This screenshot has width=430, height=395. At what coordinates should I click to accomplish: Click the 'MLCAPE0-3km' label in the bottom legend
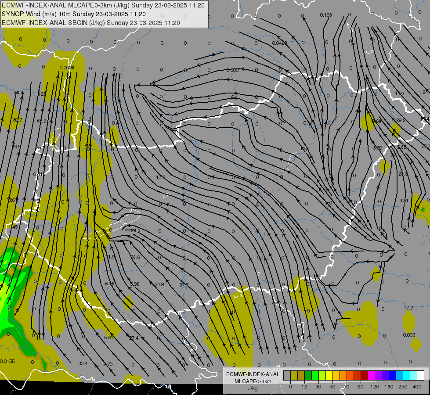pyautogui.click(x=253, y=381)
